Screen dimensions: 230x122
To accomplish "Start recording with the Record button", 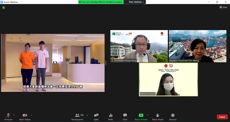I will pos(173,117).
